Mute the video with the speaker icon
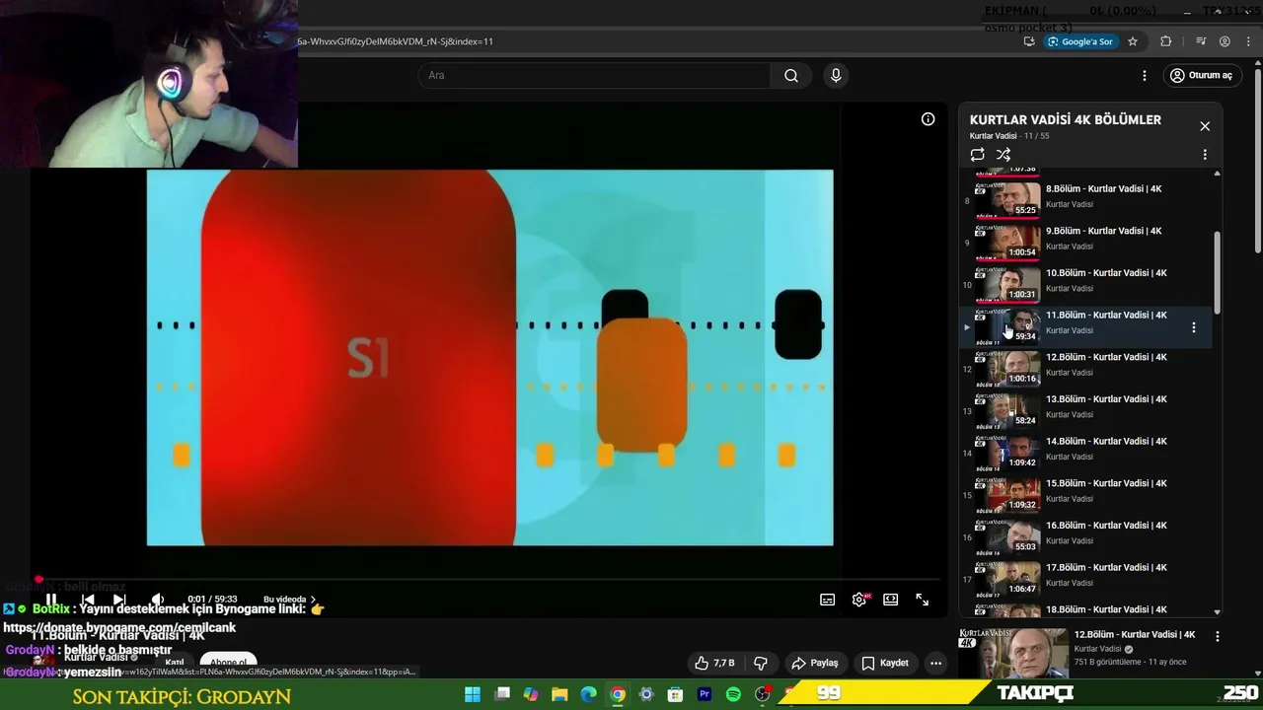The image size is (1263, 710). [x=157, y=599]
